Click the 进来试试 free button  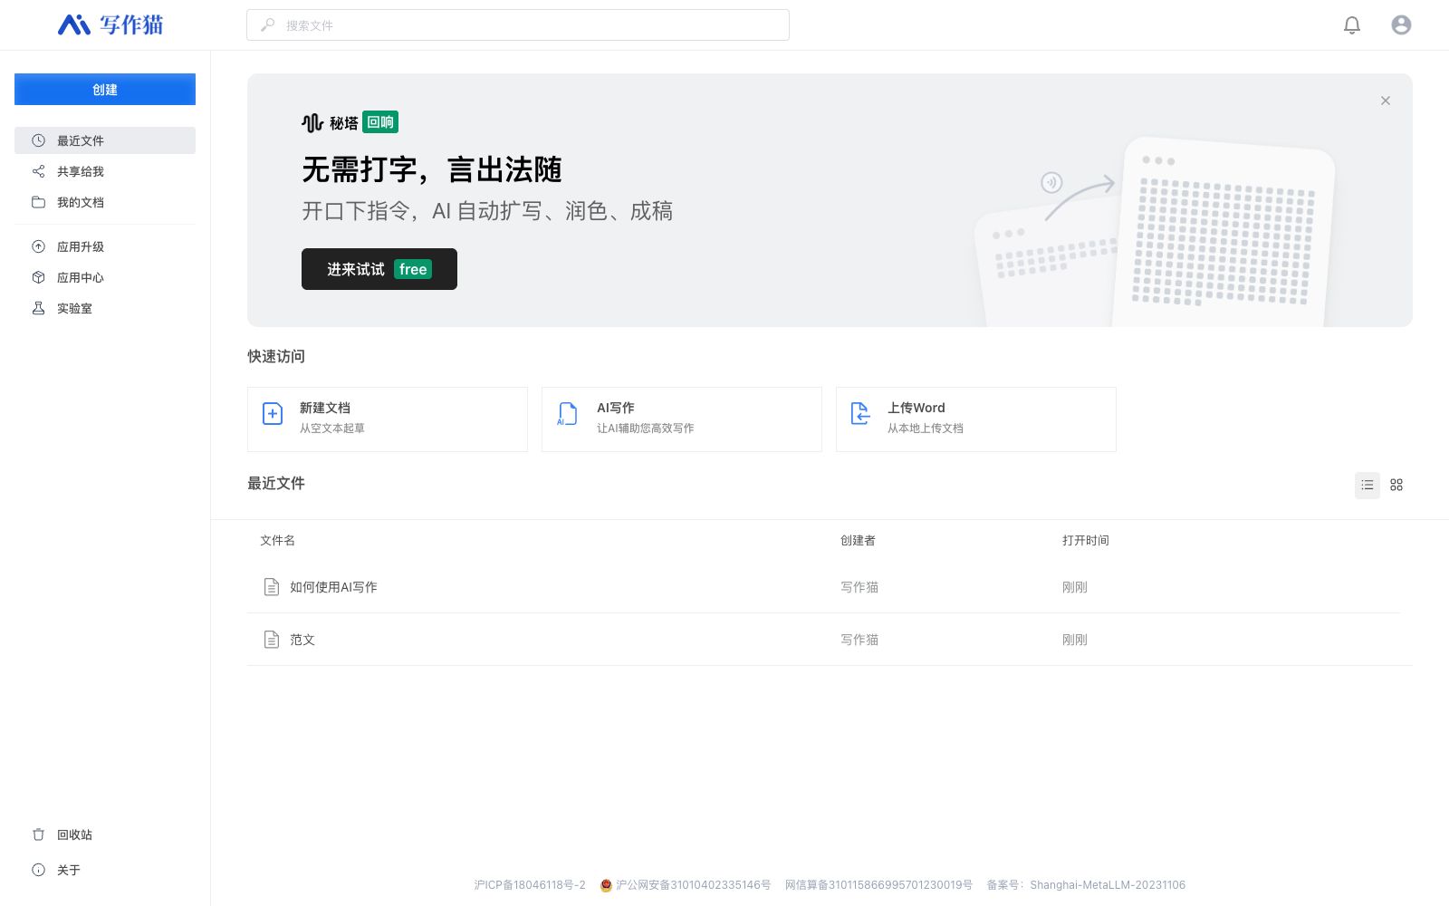click(379, 269)
